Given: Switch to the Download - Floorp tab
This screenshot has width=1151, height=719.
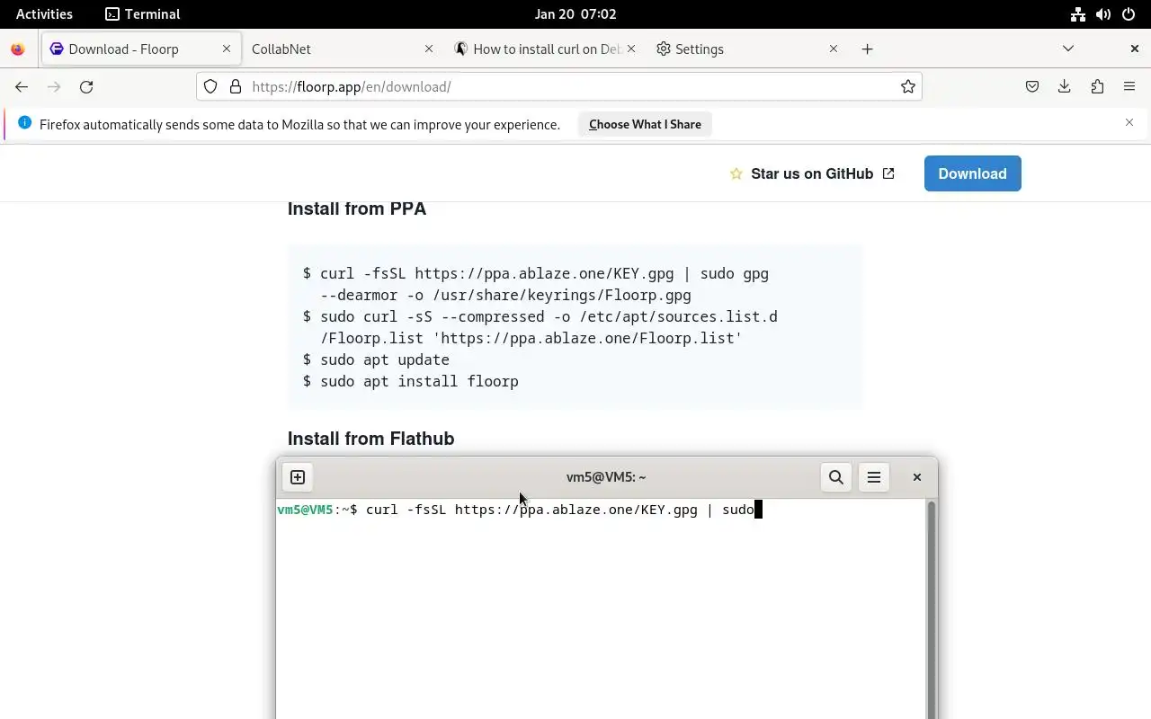Looking at the screenshot, I should (x=141, y=49).
